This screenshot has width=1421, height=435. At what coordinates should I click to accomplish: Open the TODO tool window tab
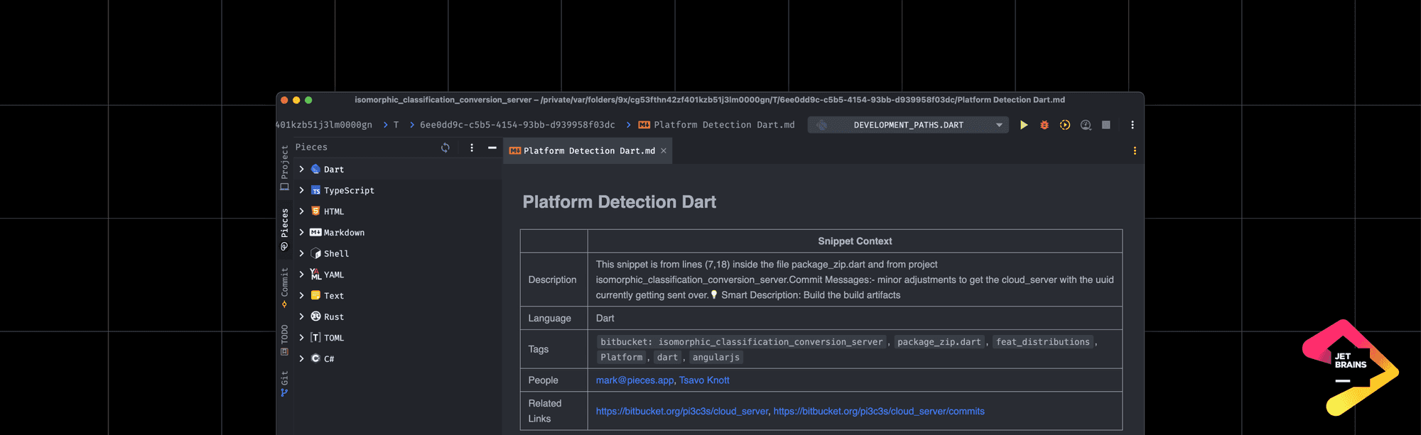[x=284, y=340]
